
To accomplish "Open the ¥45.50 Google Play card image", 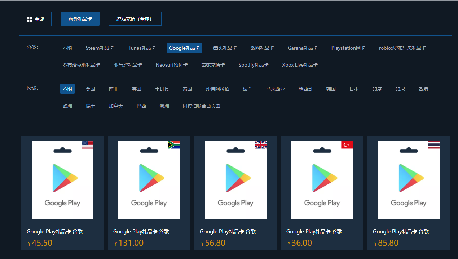I will pyautogui.click(x=62, y=180).
